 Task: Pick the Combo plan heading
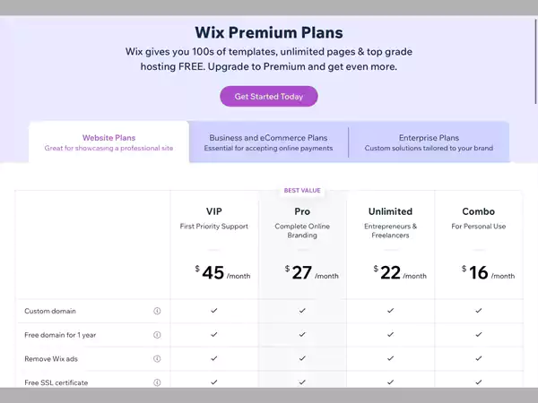(479, 211)
